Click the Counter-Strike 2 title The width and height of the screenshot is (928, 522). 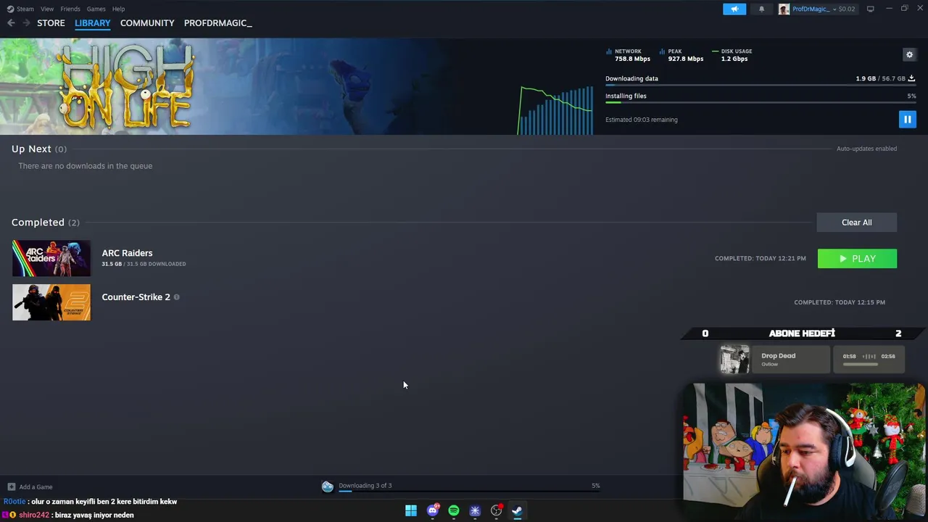click(x=136, y=297)
